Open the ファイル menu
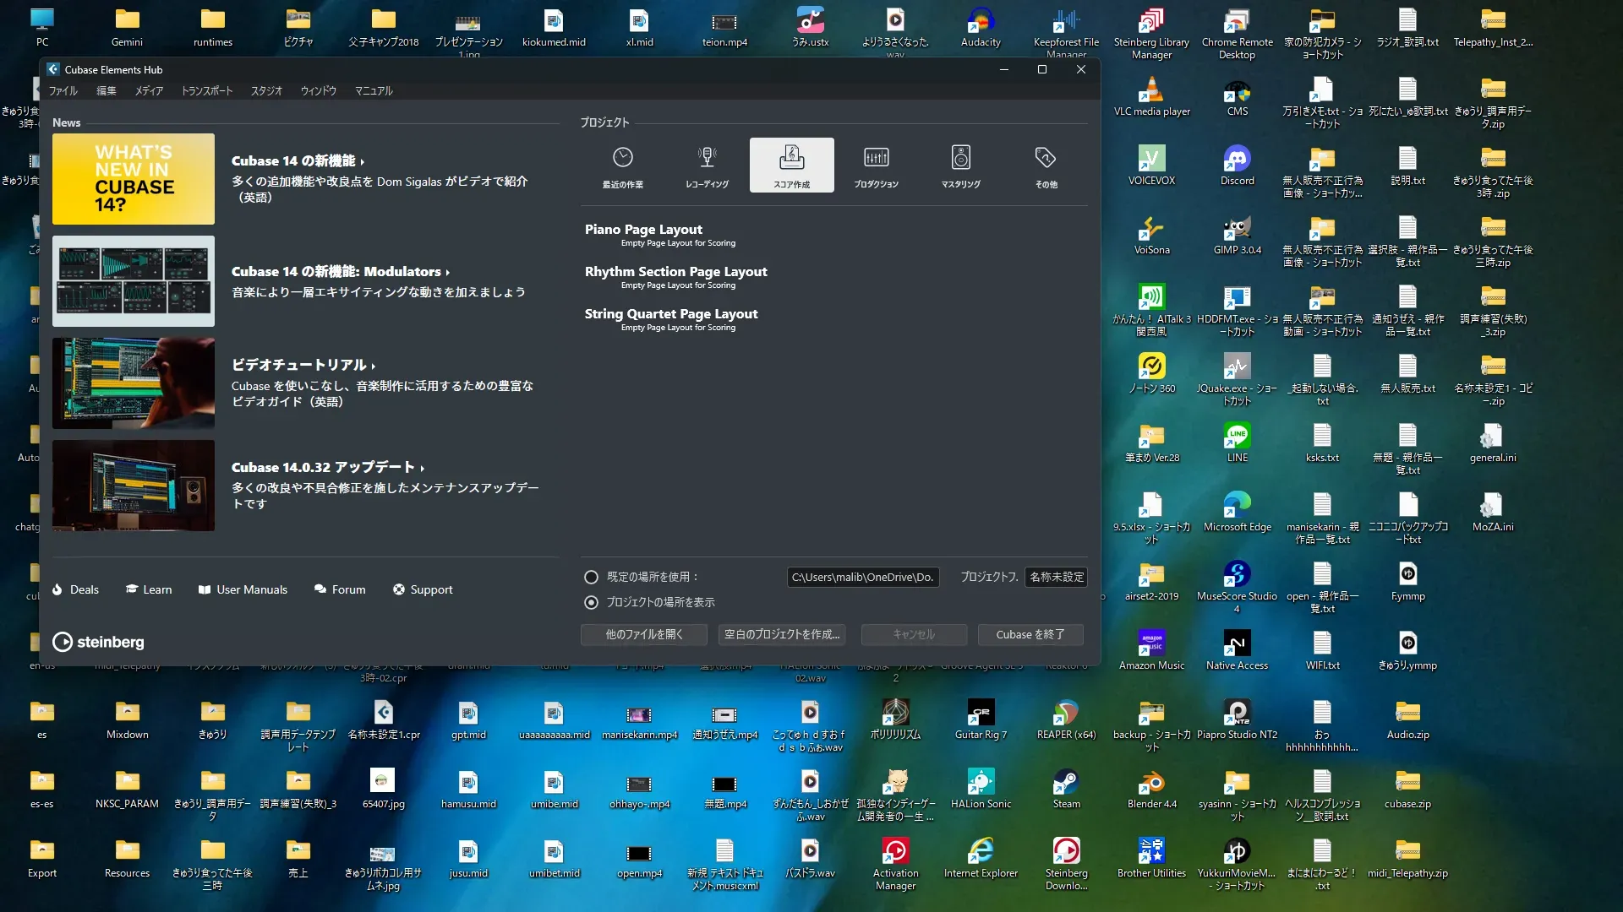The height and width of the screenshot is (912, 1623). (x=62, y=90)
